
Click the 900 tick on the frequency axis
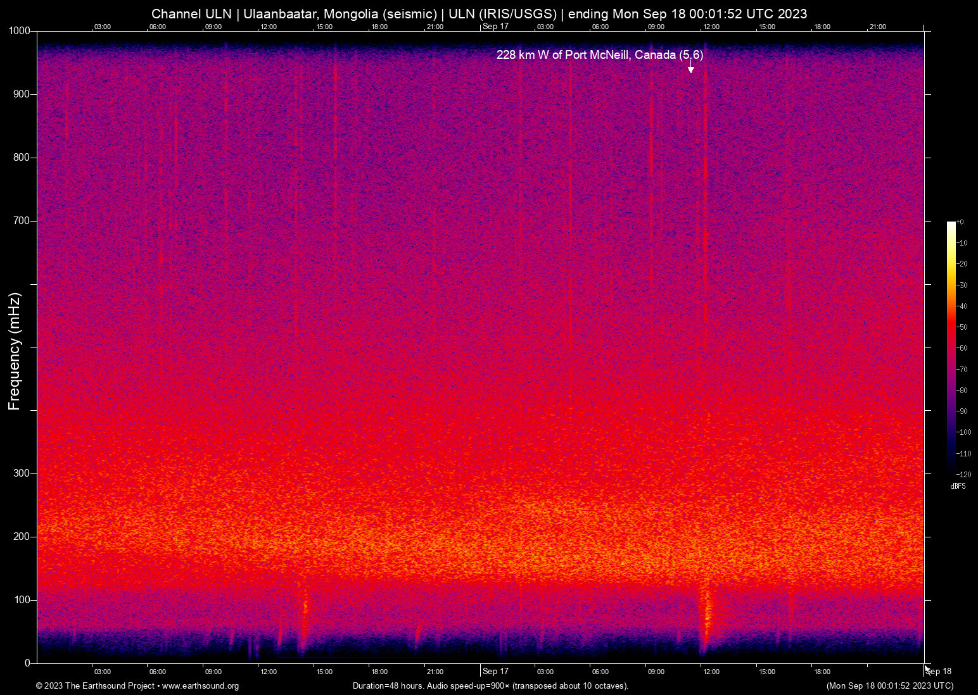pos(22,94)
